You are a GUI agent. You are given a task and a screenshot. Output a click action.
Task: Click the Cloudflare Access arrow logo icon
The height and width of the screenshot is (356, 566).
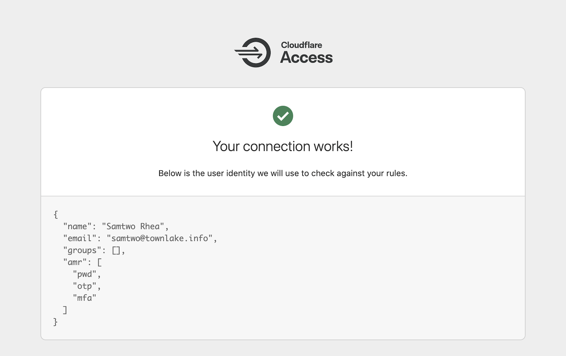253,52
